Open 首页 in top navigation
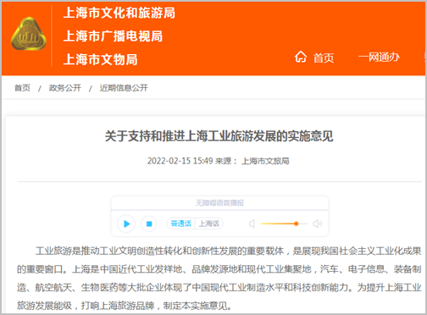 click(324, 58)
